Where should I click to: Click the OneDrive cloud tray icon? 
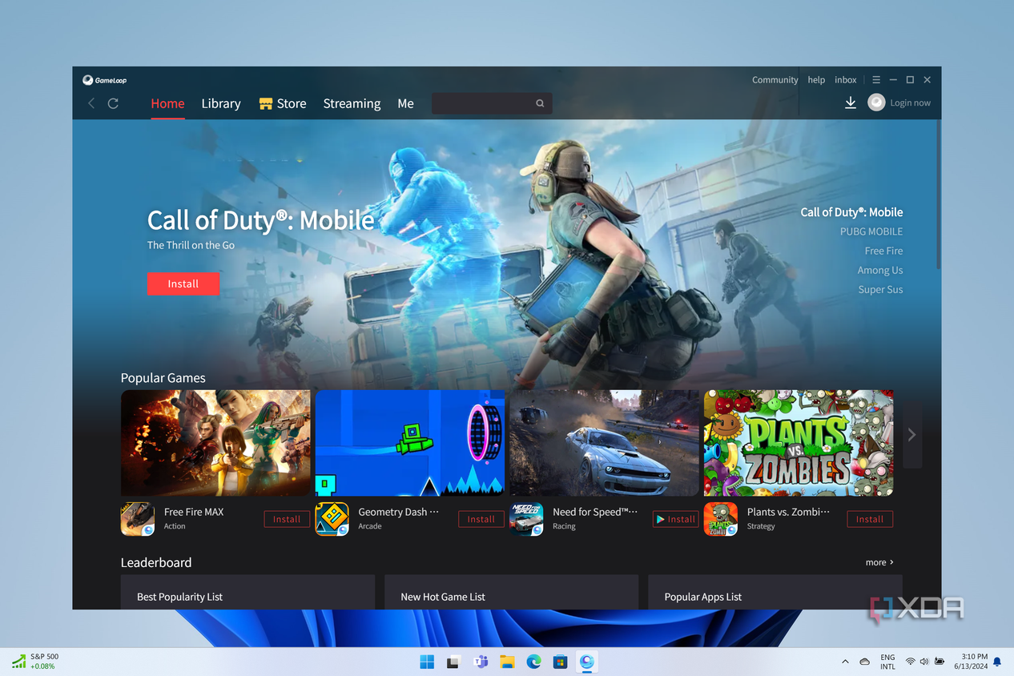[865, 662]
